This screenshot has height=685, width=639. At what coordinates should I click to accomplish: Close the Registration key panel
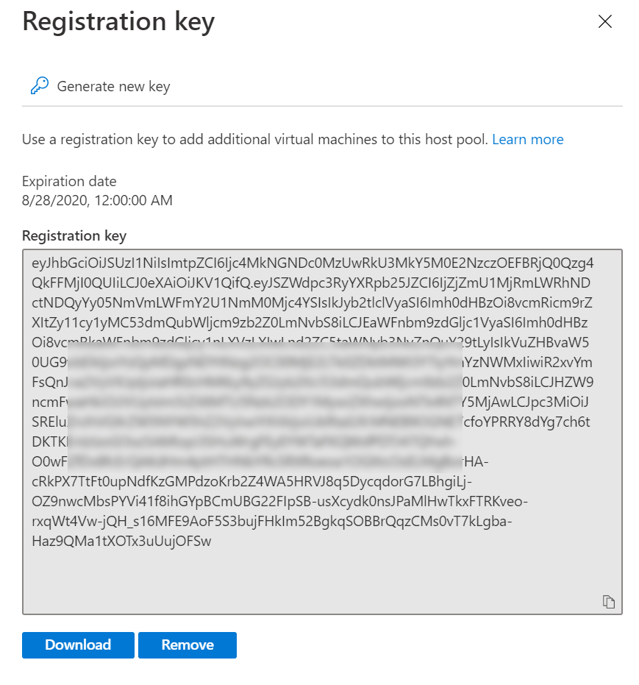click(x=604, y=21)
